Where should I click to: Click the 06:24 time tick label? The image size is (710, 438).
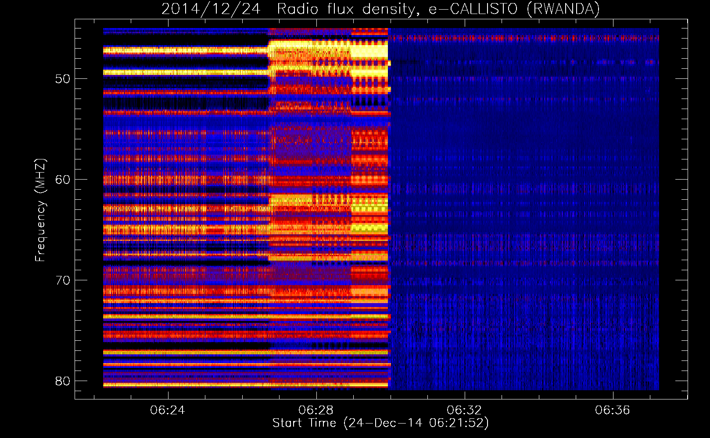(x=168, y=410)
